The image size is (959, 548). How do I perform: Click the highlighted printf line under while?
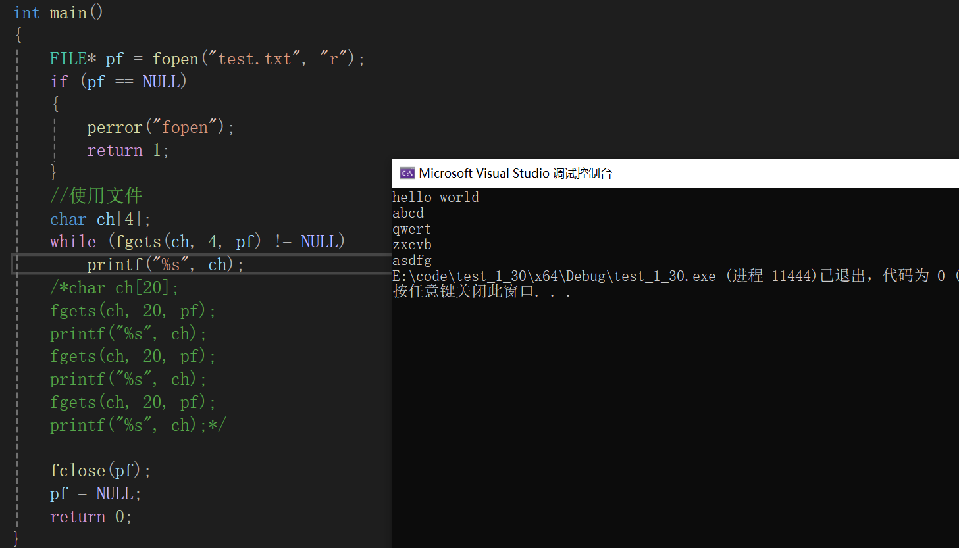pyautogui.click(x=165, y=265)
